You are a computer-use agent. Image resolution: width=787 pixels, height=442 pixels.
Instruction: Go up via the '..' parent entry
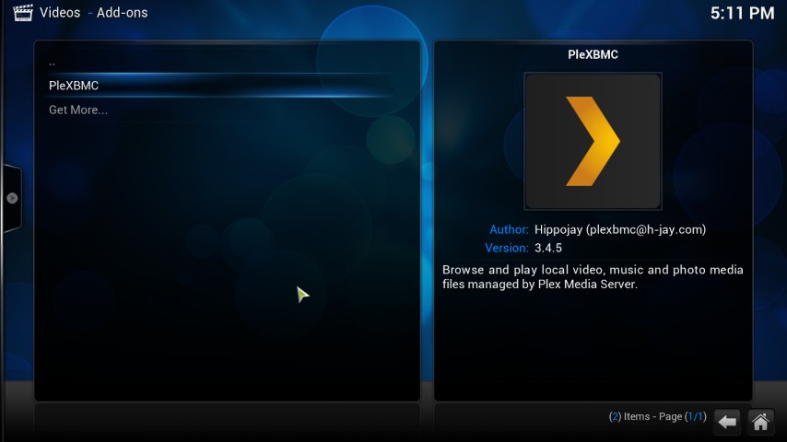click(x=53, y=62)
